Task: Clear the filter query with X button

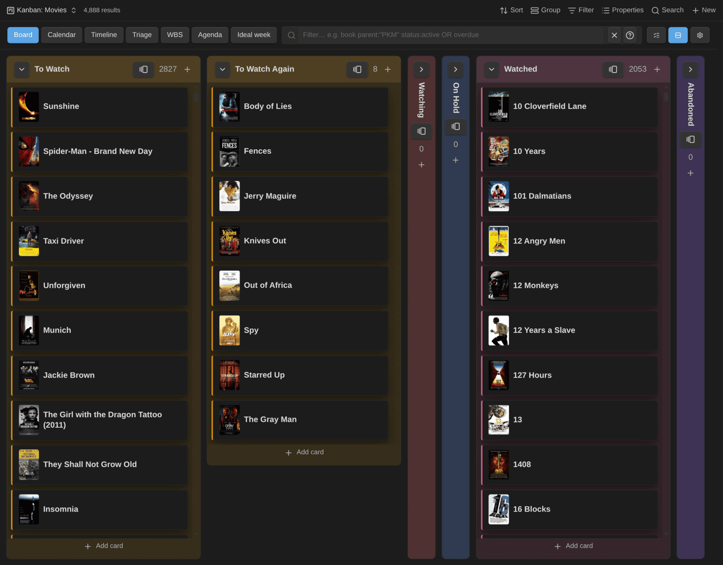Action: (614, 35)
